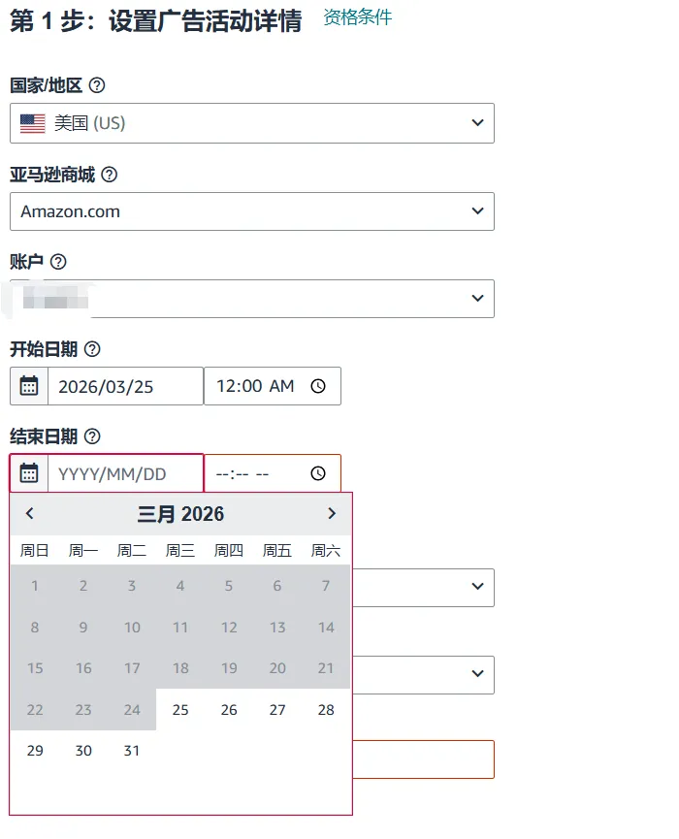Click the start date field 2026/03/25
The width and height of the screenshot is (679, 839).
click(x=125, y=386)
